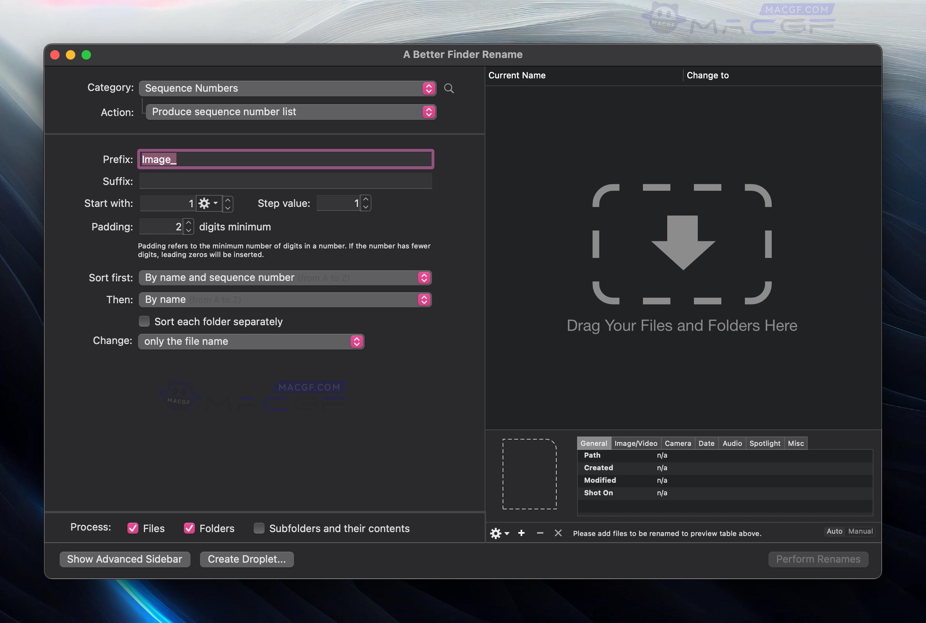This screenshot has width=926, height=623.
Task: Open the Category dropdown
Action: tap(287, 88)
